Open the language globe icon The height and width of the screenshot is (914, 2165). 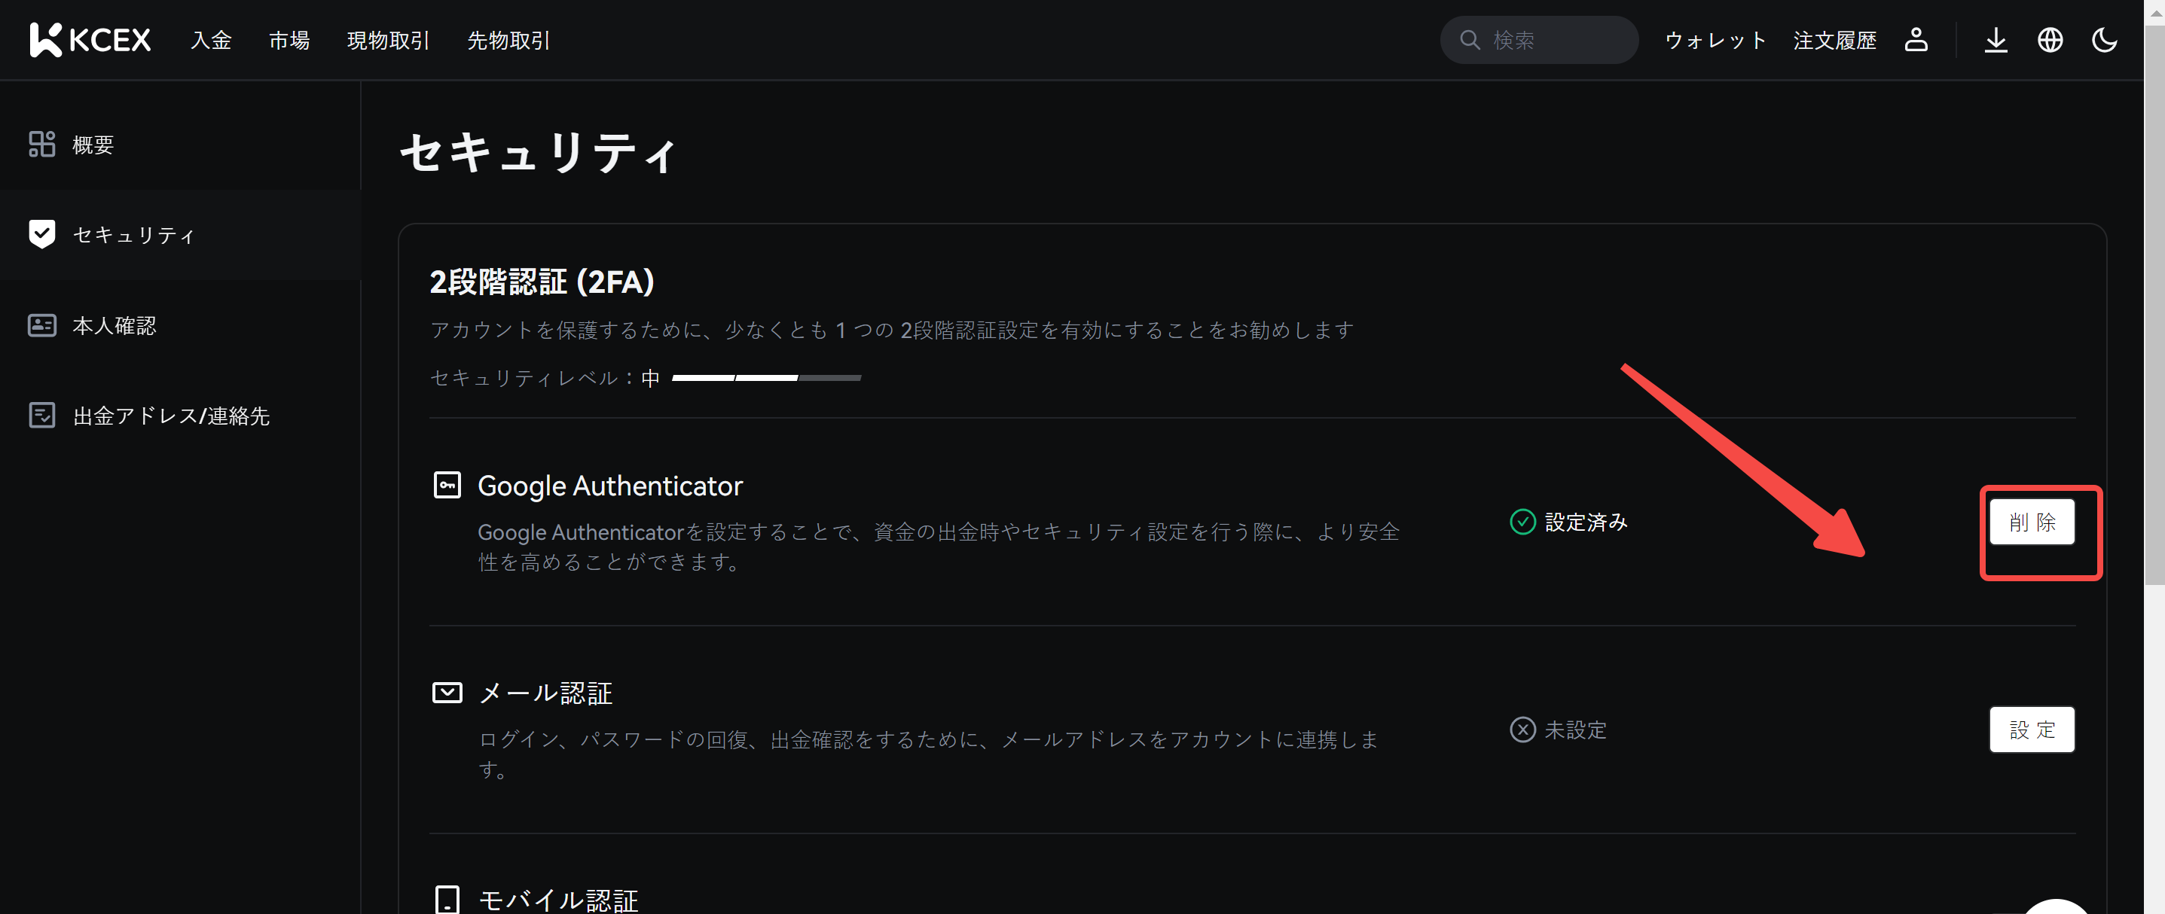(x=2050, y=39)
